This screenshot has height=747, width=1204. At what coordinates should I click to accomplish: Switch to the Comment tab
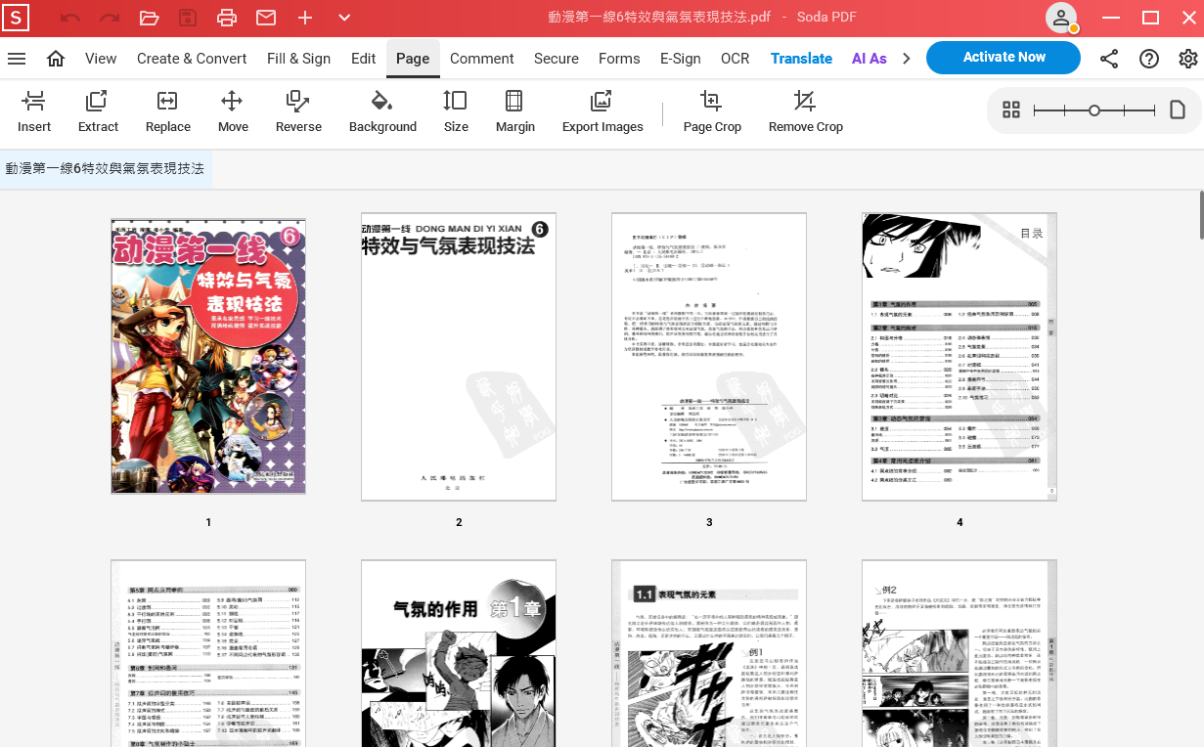(481, 59)
